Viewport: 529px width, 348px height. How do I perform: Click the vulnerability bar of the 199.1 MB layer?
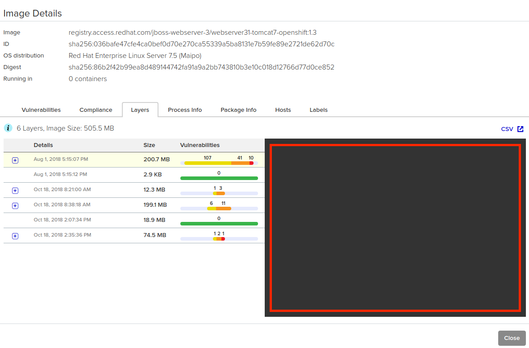(x=219, y=209)
